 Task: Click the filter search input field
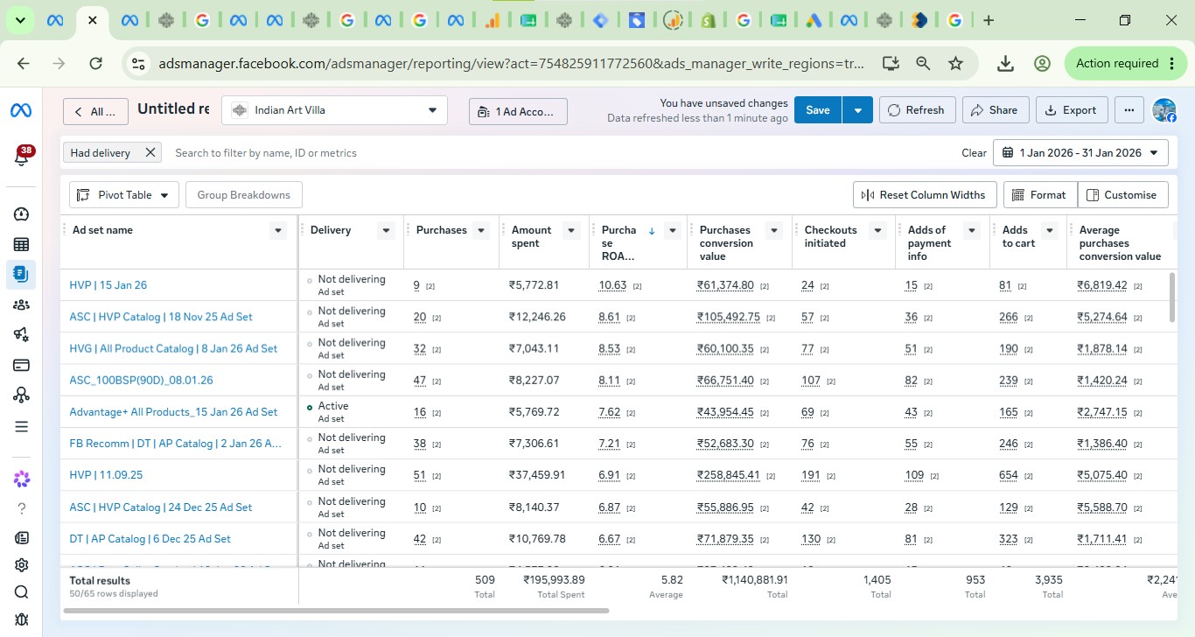point(560,152)
